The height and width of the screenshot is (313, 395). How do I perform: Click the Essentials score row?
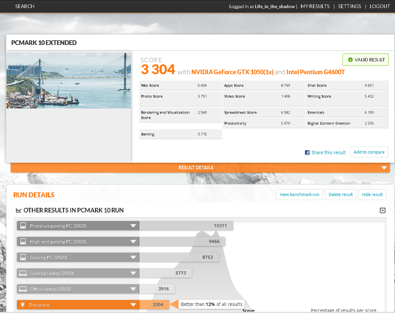point(347,112)
